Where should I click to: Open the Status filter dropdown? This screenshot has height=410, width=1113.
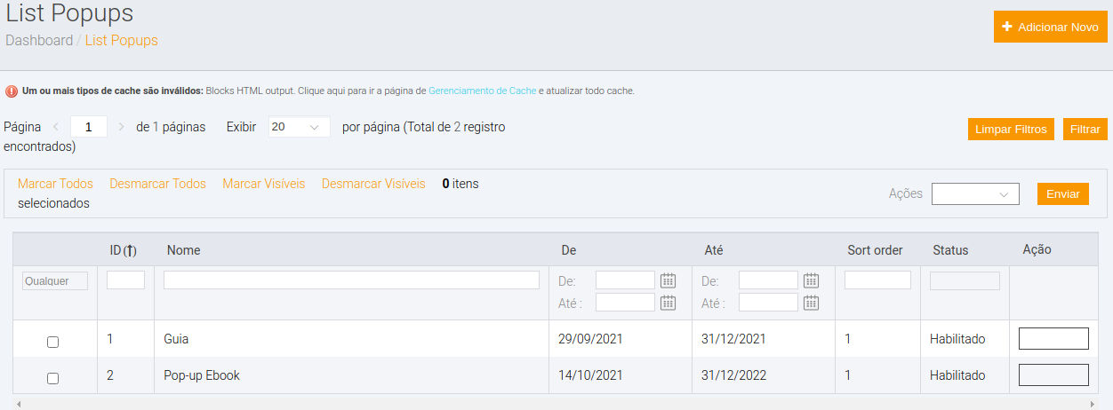coord(965,280)
